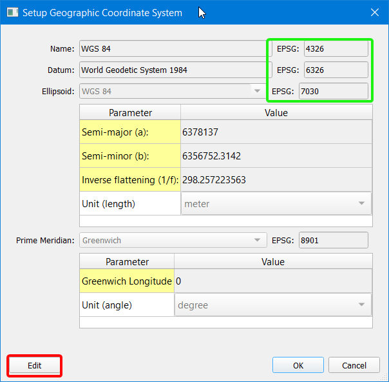Click the ellipsoid table's Parameter column header
Viewport: 389px width, 382px height.
130,113
